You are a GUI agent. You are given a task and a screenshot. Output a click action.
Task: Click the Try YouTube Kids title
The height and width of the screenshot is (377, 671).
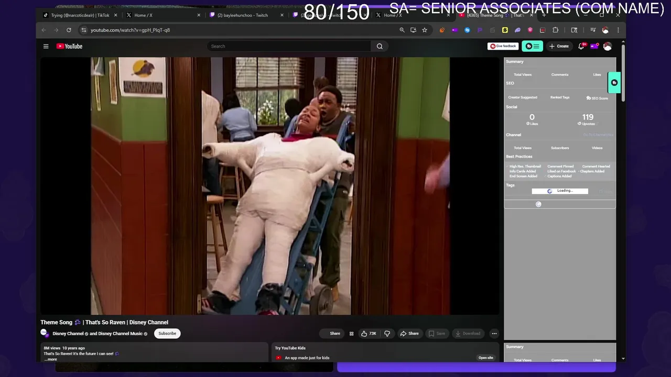tap(290, 348)
